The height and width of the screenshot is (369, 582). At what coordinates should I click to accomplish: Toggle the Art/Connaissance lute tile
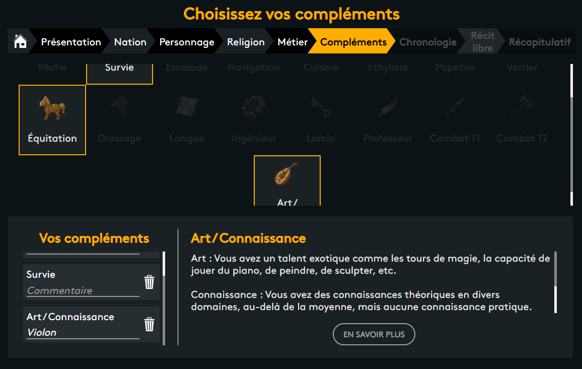[287, 180]
